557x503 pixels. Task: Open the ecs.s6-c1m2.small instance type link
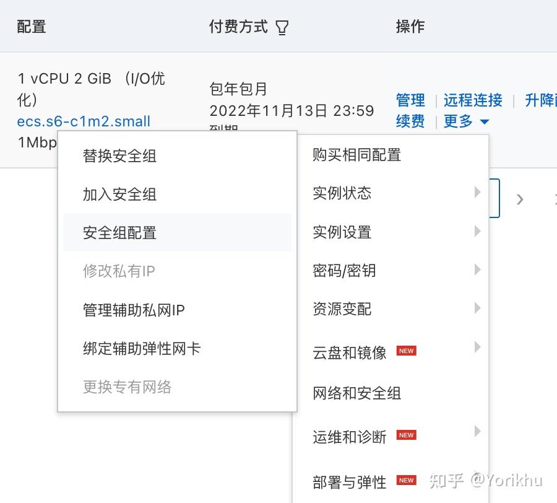tap(84, 121)
